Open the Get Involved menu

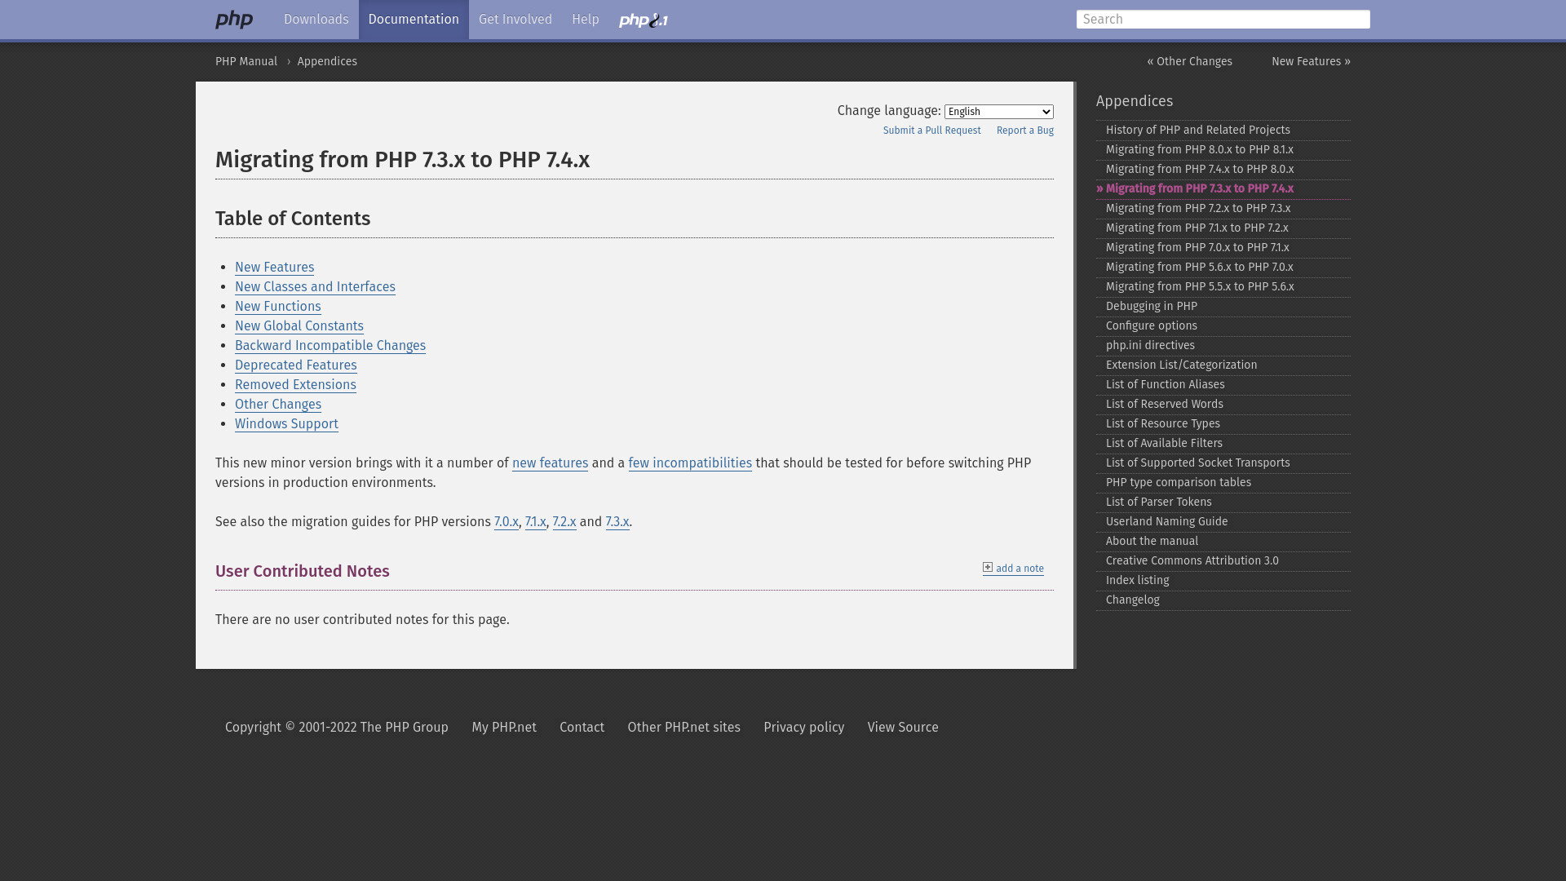(x=515, y=20)
